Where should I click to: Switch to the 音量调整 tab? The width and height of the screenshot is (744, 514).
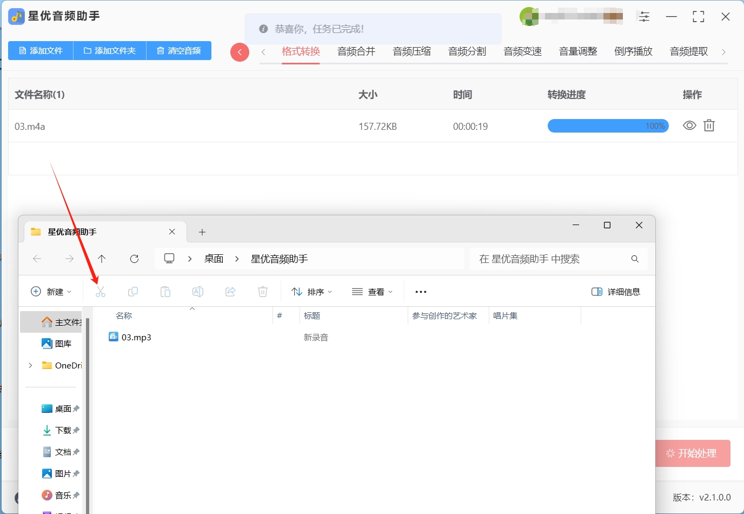pos(578,51)
